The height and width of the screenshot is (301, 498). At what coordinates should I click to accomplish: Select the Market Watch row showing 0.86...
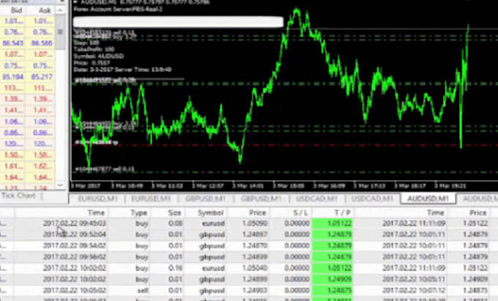point(28,133)
